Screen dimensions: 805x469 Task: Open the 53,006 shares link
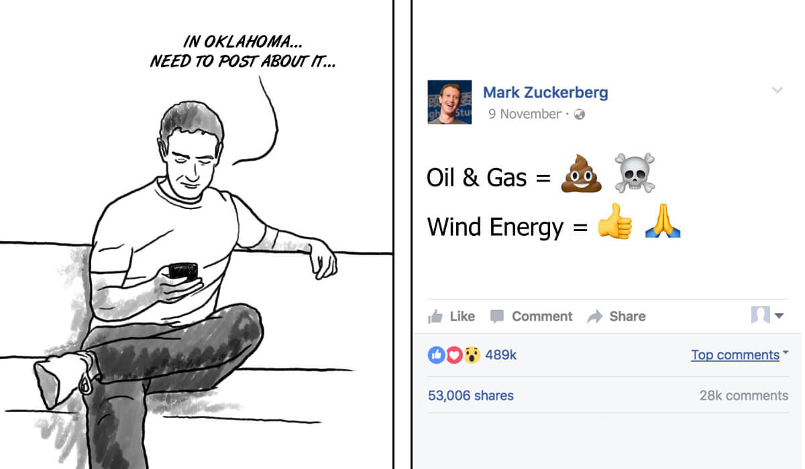click(x=470, y=396)
